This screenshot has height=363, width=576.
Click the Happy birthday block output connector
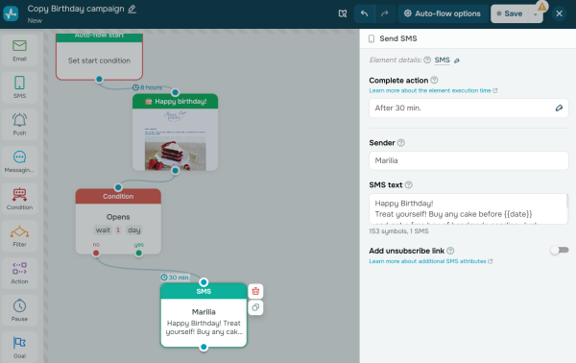pos(176,171)
